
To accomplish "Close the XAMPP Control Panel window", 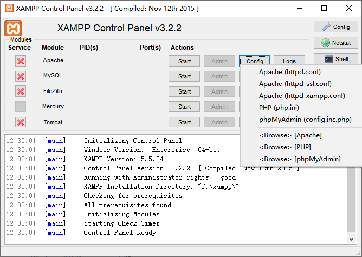I will pyautogui.click(x=349, y=8).
